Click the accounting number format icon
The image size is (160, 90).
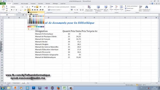pos(71,10)
